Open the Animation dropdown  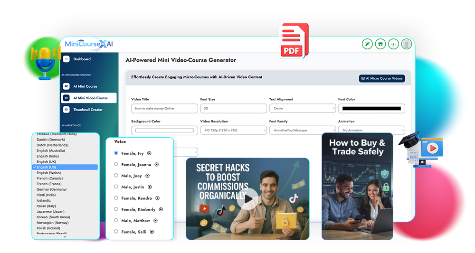[x=372, y=131]
